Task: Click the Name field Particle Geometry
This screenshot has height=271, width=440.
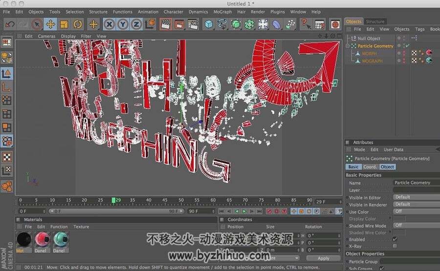Action: point(417,183)
